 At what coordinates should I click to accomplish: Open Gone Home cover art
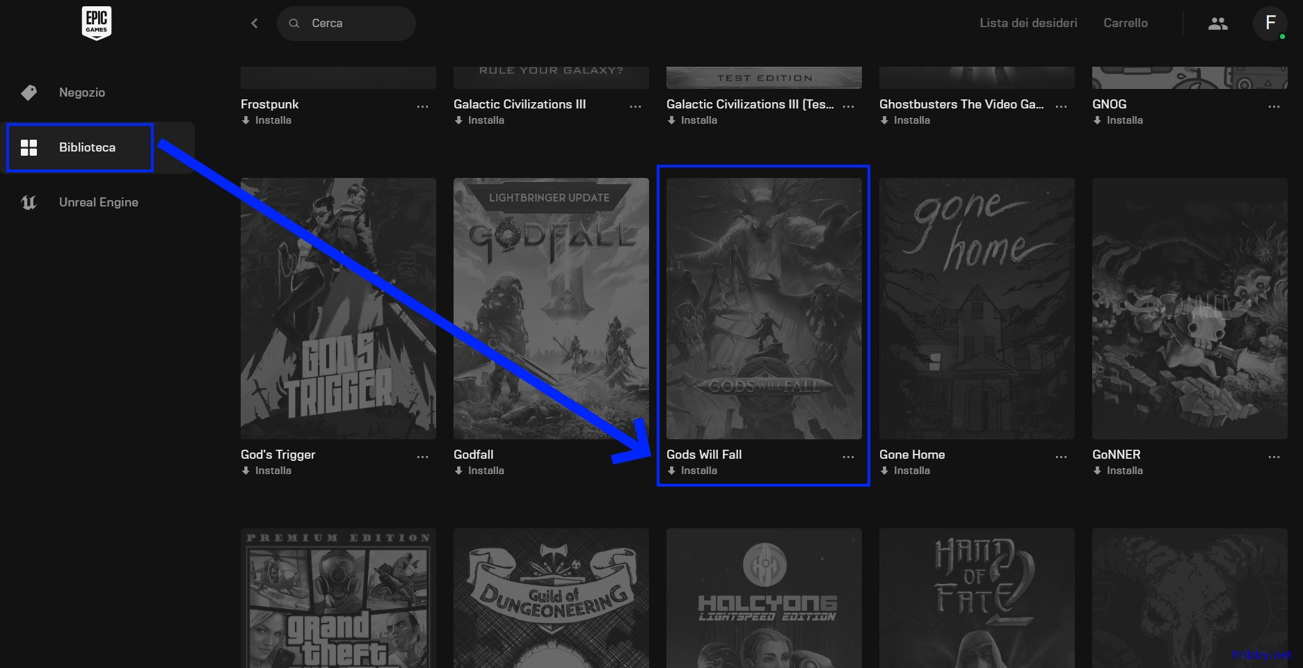[x=977, y=309]
